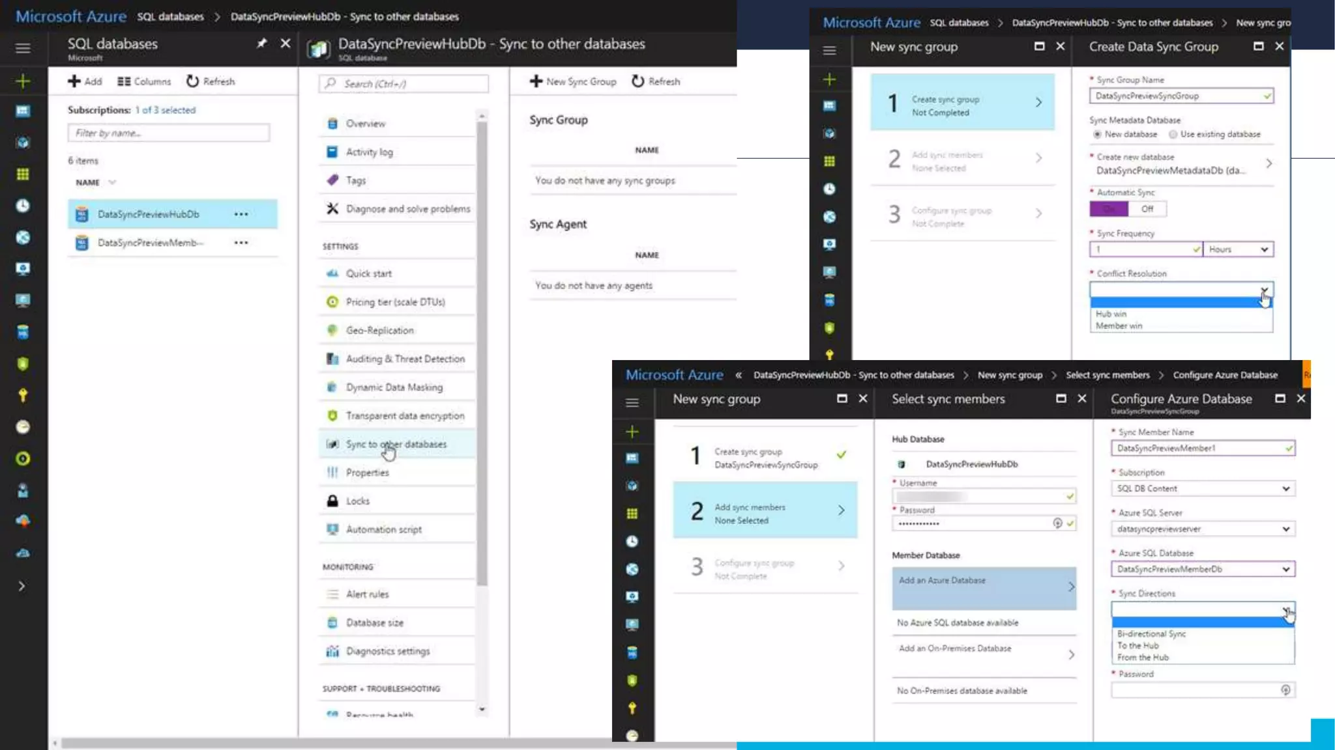The height and width of the screenshot is (750, 1335).
Task: Open Quick start settings item
Action: 397,274
